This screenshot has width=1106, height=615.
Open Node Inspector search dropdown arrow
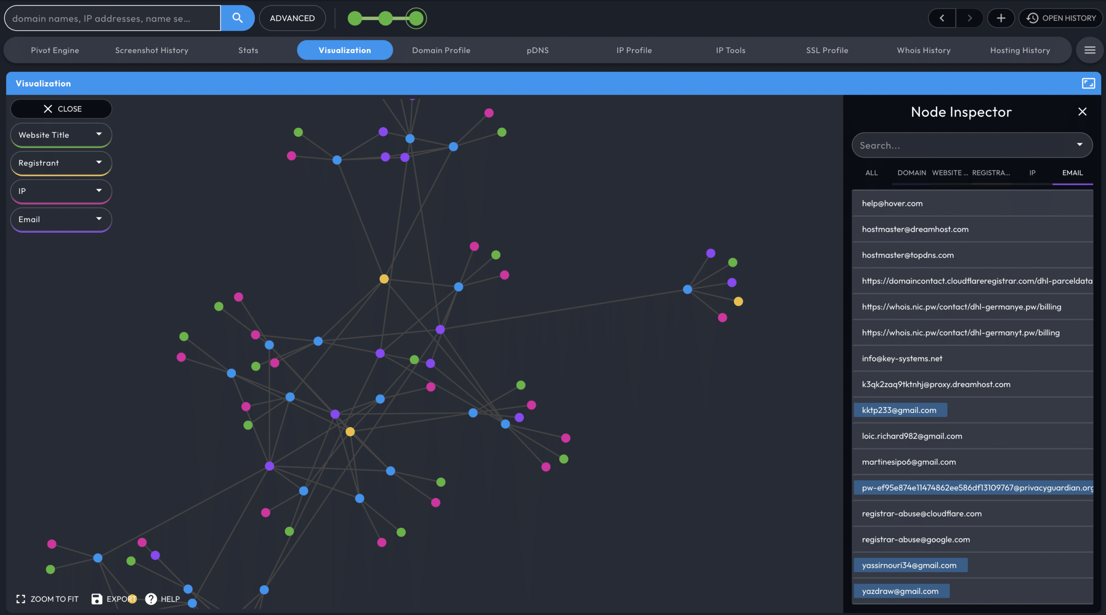(x=1079, y=145)
